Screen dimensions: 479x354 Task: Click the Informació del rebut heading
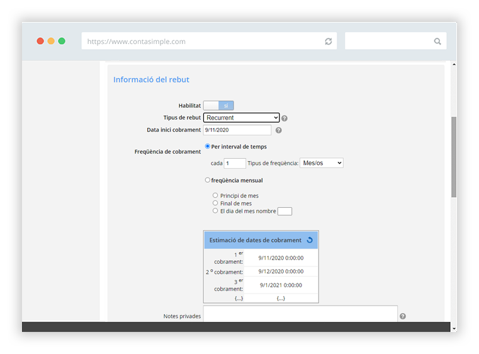coord(151,80)
